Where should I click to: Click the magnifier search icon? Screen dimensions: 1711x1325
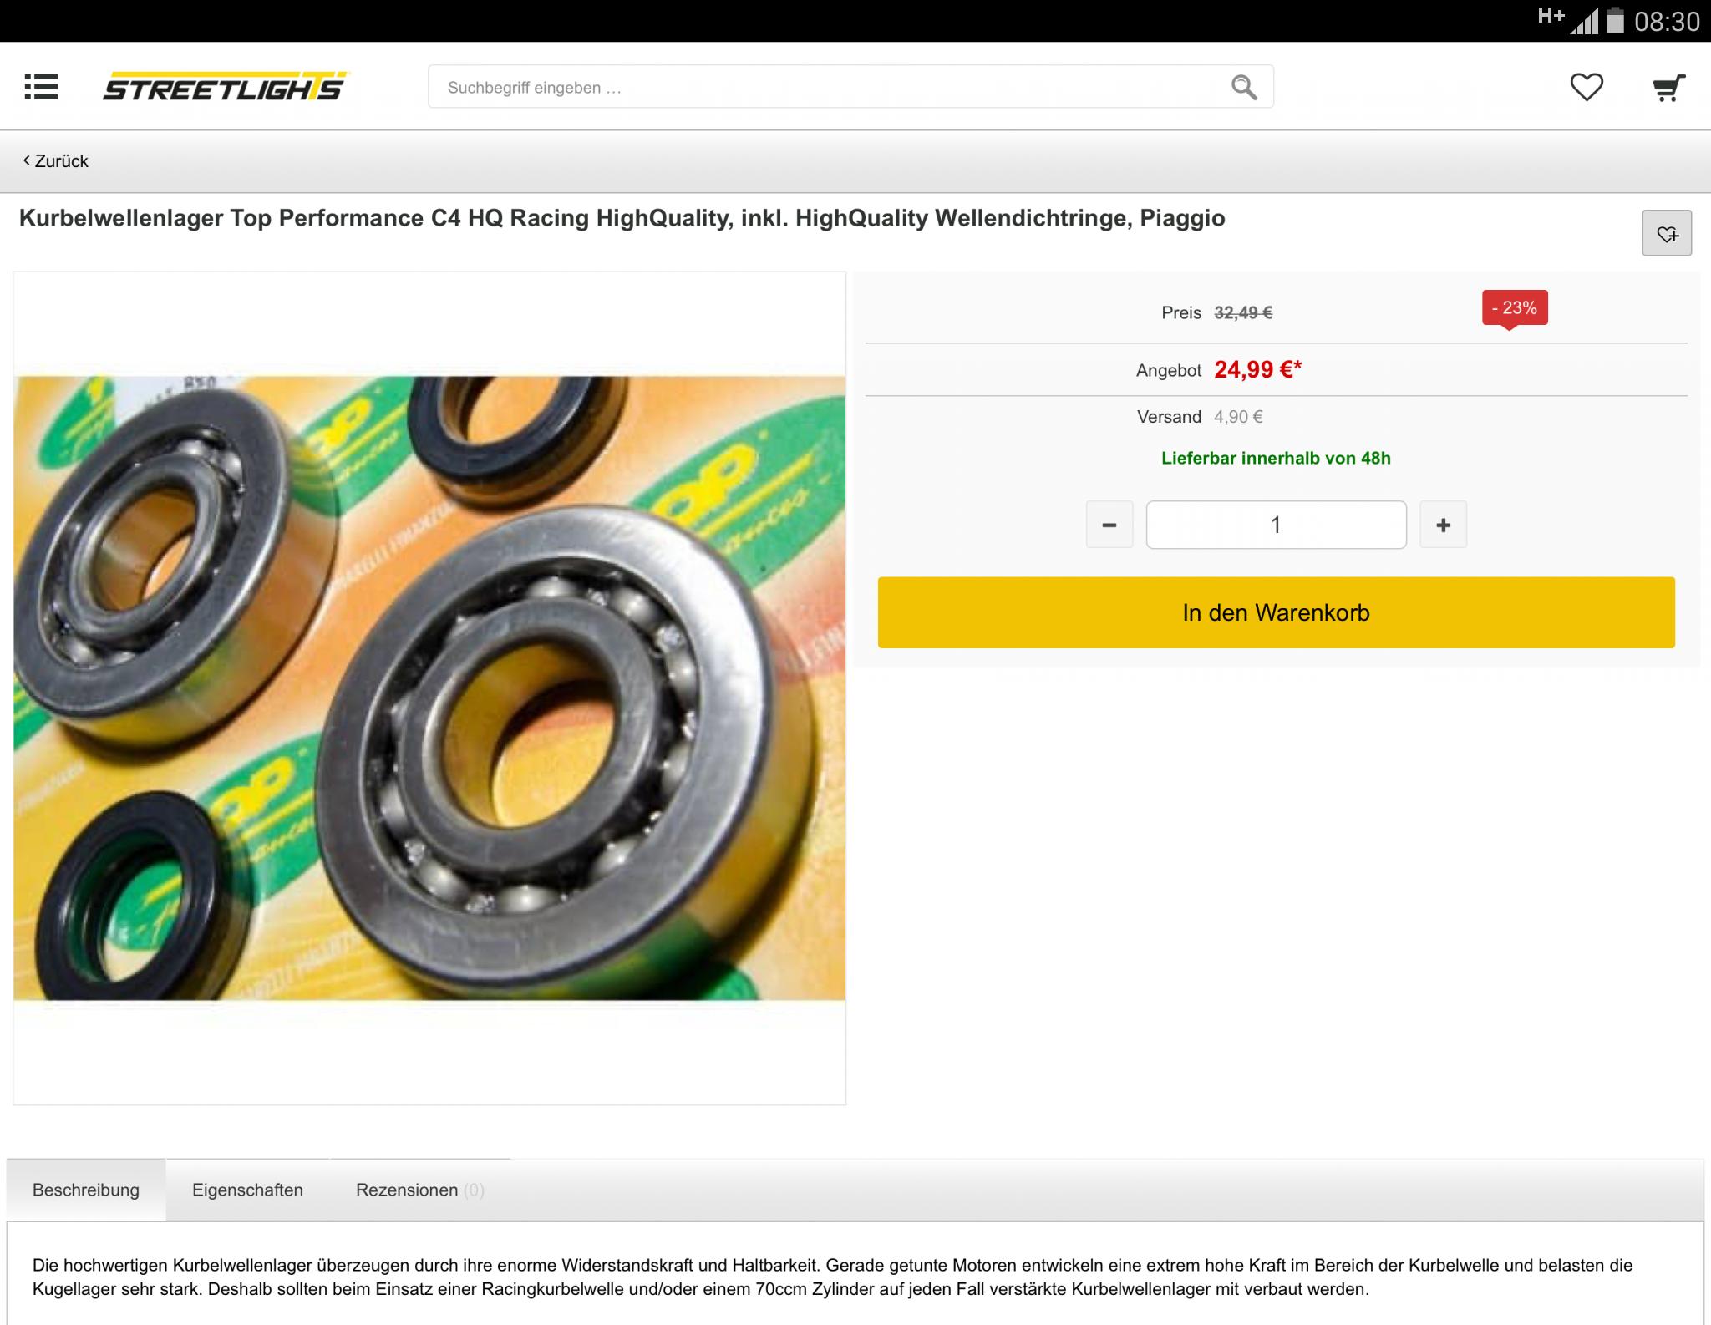point(1243,87)
